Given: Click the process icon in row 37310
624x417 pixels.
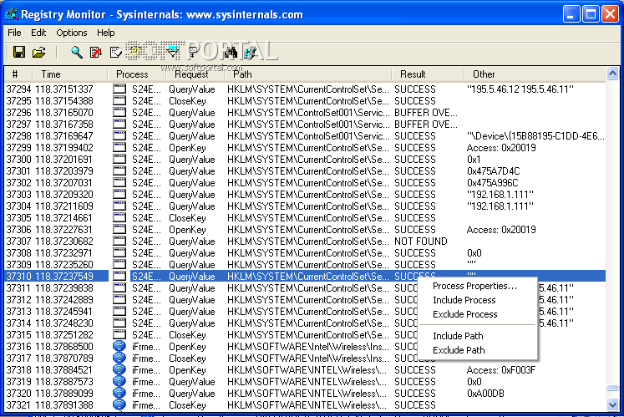Looking at the screenshot, I should point(119,276).
